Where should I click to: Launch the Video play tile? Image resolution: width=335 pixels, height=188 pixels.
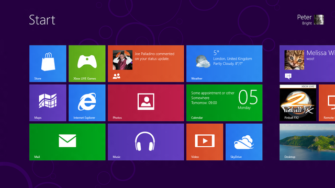pyautogui.click(x=205, y=142)
